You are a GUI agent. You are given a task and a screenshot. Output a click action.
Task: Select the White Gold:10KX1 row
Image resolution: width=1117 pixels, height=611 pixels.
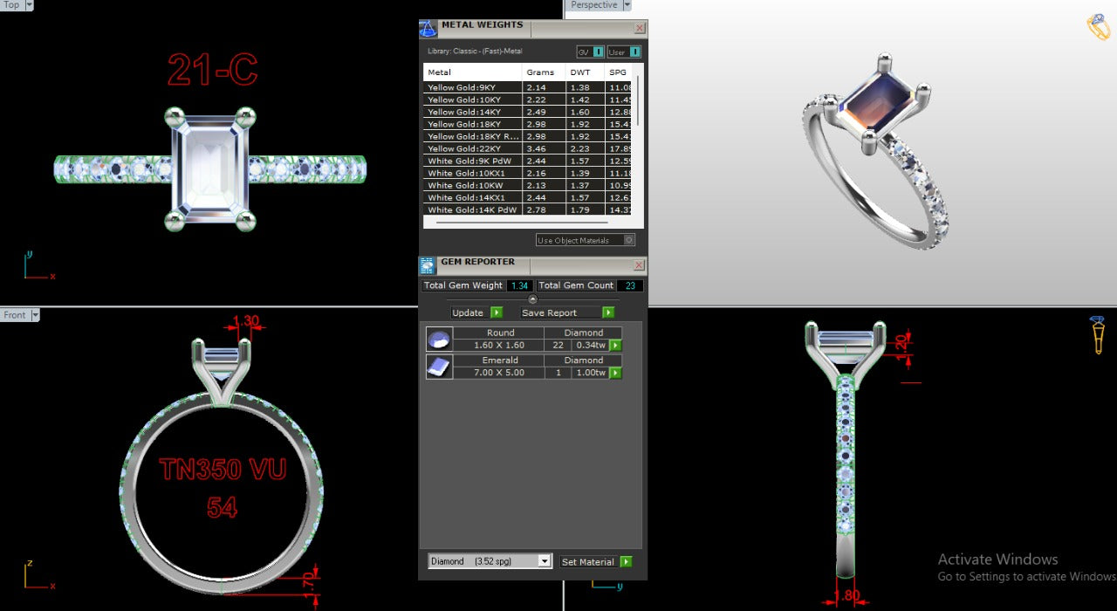528,173
